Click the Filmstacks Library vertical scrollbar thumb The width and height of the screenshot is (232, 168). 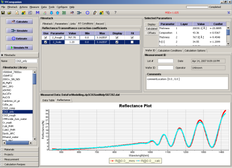34,79
